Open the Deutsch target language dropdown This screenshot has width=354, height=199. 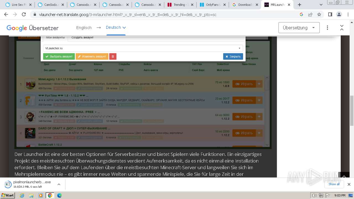click(x=116, y=28)
